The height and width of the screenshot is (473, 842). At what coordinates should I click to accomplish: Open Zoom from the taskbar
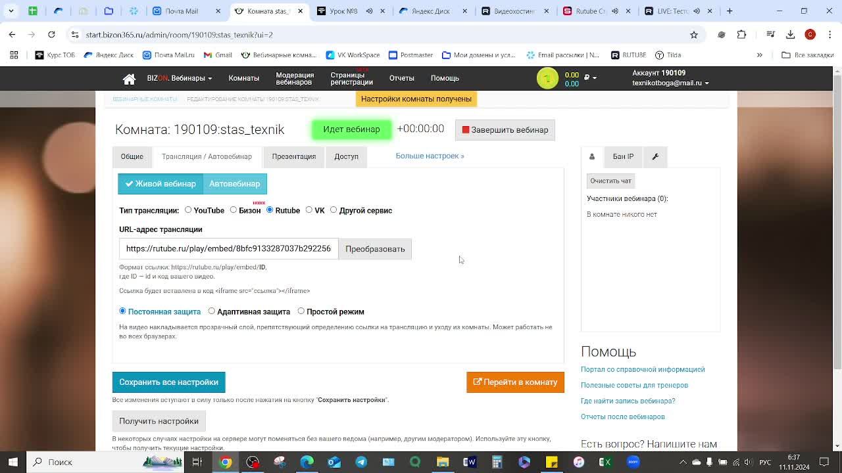(633, 462)
